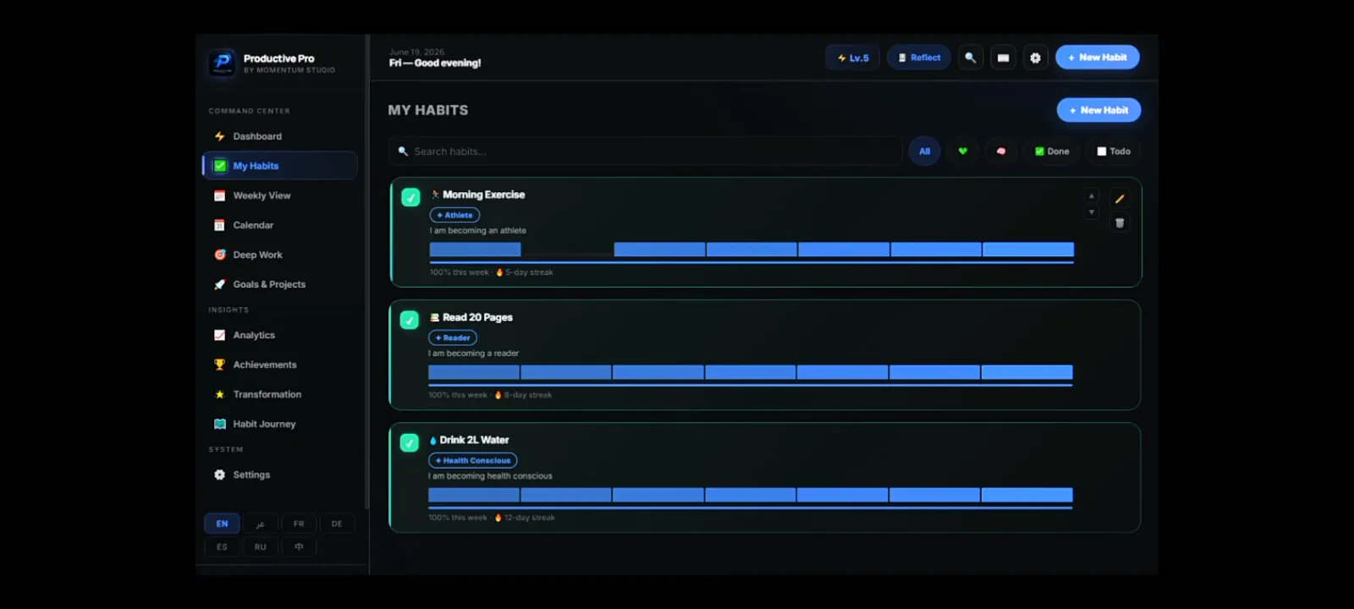Switch language to RU
Viewport: 1354px width, 609px height.
[x=260, y=547]
